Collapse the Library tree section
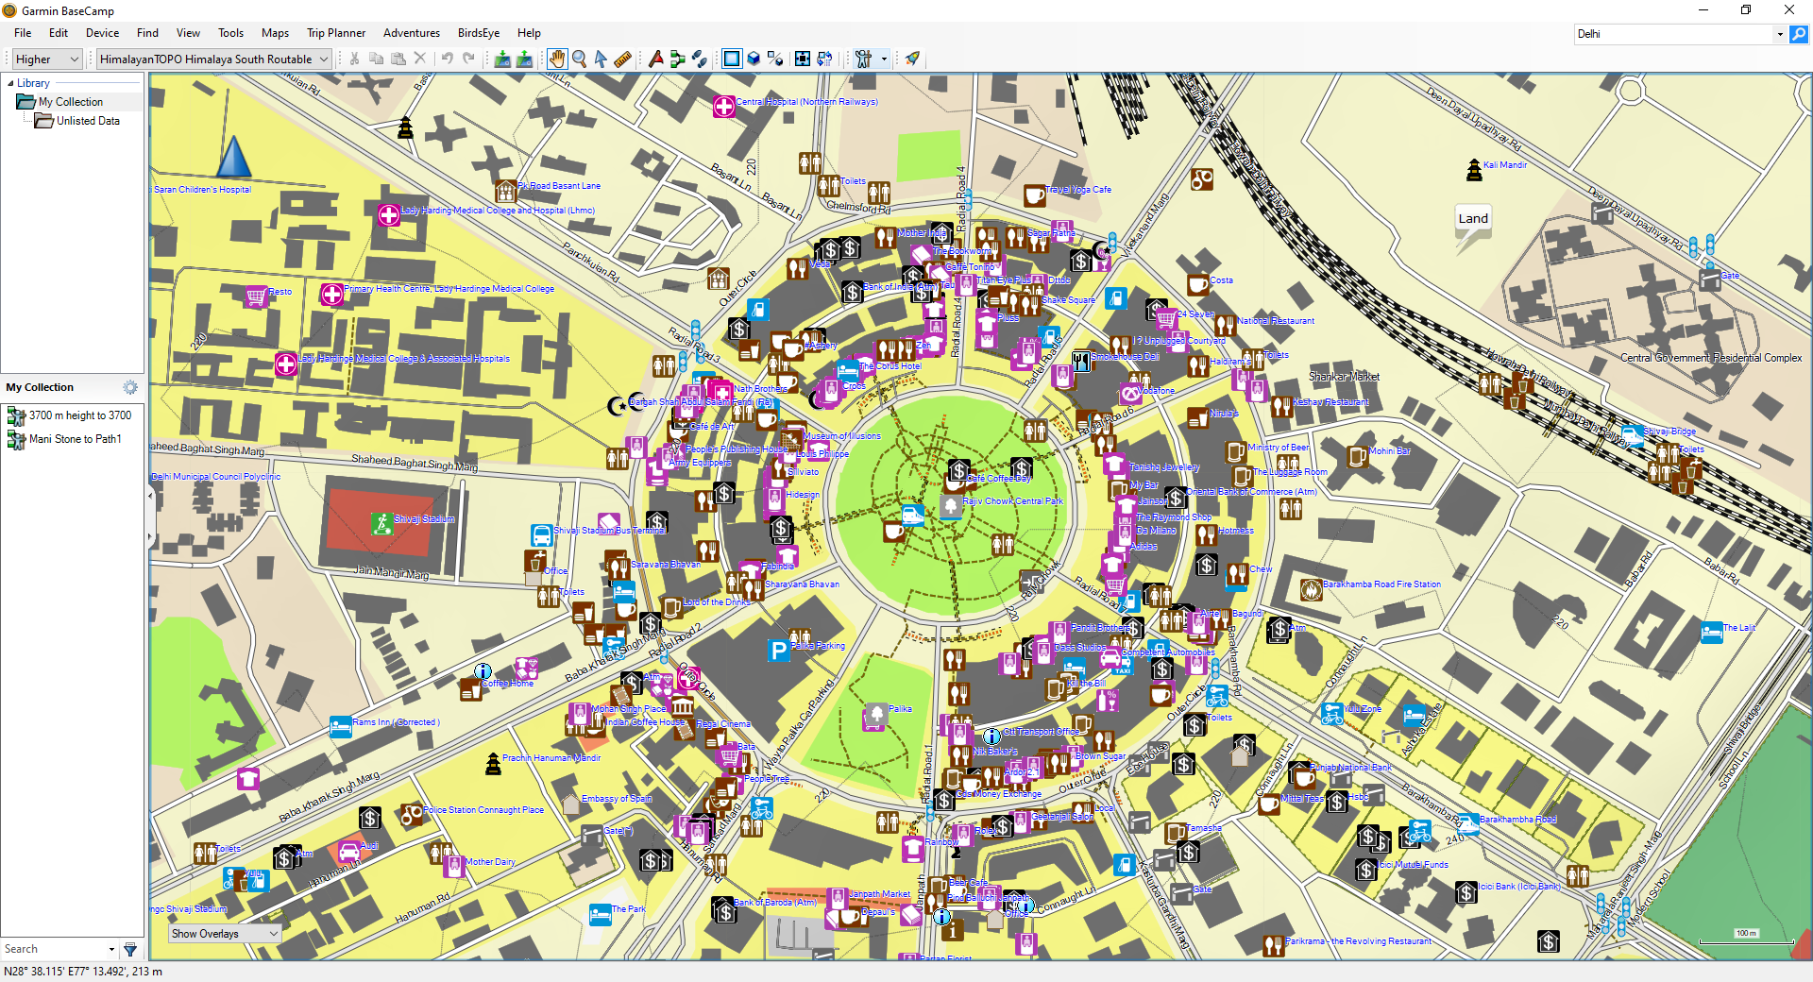Image resolution: width=1813 pixels, height=982 pixels. pyautogui.click(x=10, y=83)
